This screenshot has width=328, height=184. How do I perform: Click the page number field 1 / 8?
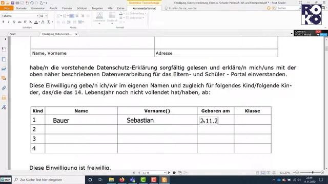(154, 173)
